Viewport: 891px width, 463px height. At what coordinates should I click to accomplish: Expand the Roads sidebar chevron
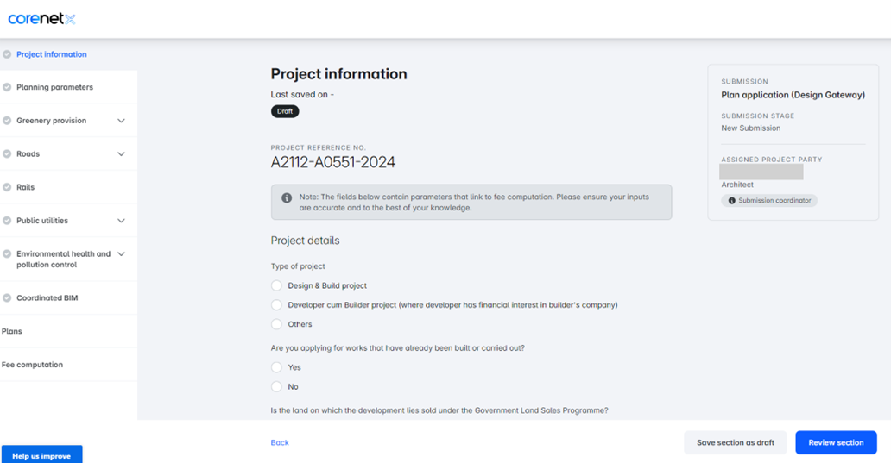(x=121, y=154)
